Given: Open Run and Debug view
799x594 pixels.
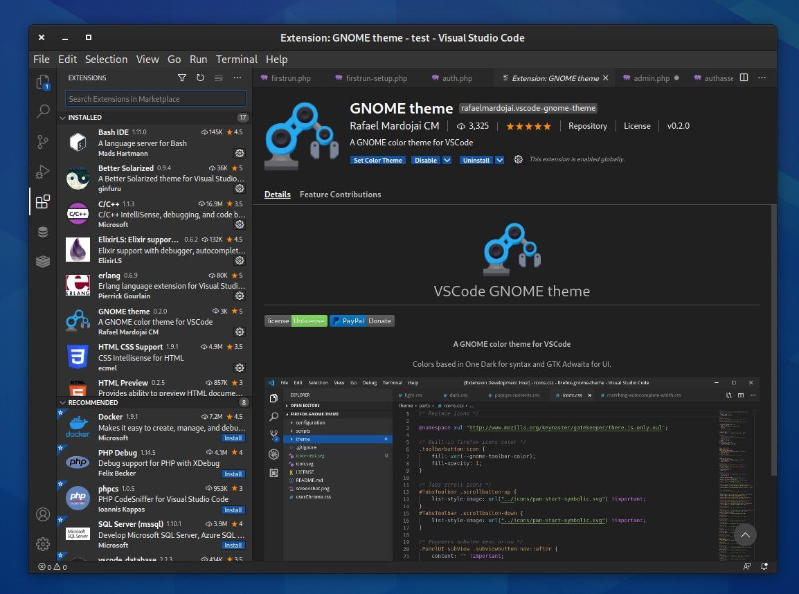Looking at the screenshot, I should pyautogui.click(x=43, y=172).
